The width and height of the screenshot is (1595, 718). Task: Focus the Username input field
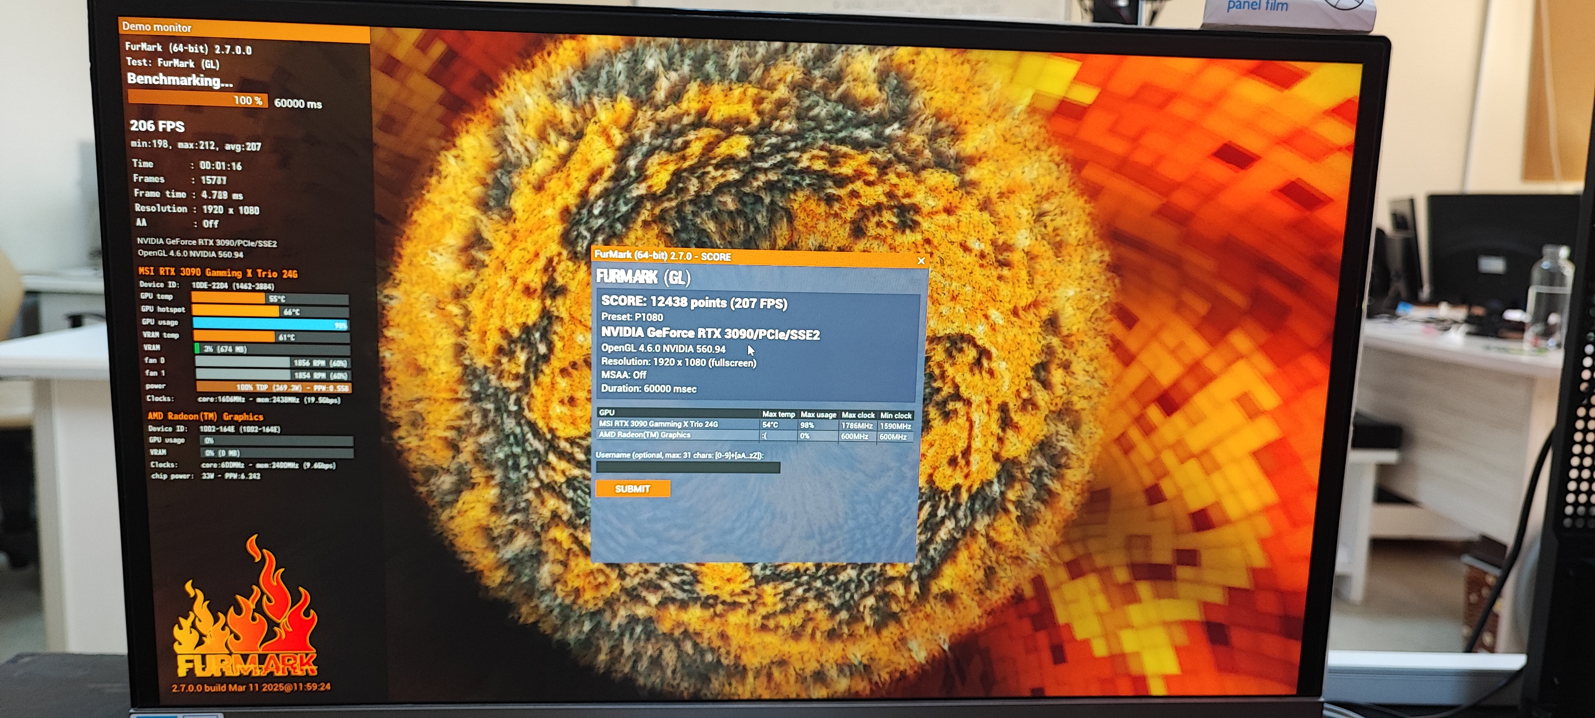[x=687, y=467]
